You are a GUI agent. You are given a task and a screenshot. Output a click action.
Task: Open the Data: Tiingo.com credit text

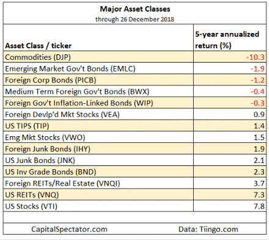click(x=208, y=229)
